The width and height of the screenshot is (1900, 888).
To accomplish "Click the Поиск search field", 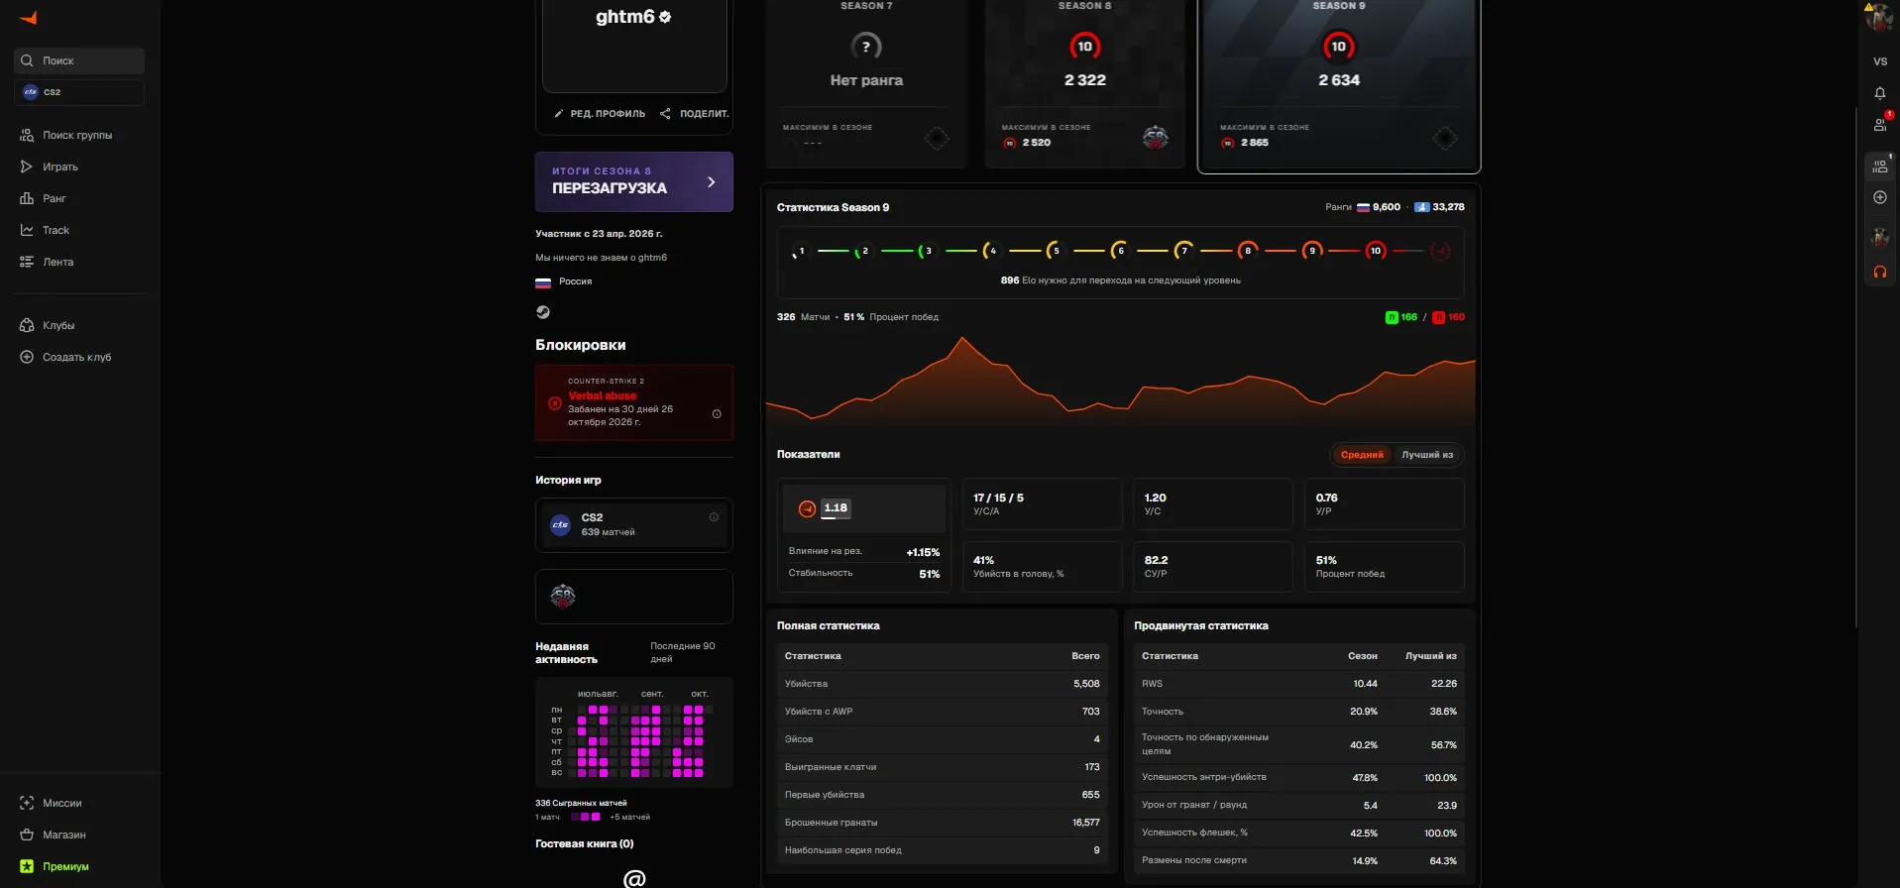I will coord(79,60).
